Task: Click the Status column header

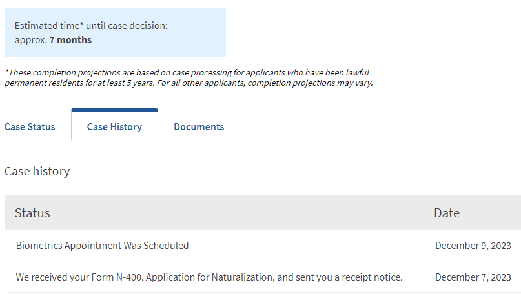Action: tap(32, 213)
